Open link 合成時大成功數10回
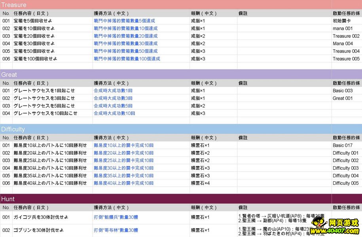362x237 pixels. point(114,113)
